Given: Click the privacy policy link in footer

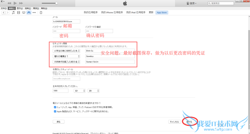Looking at the screenshot, I should (x=98, y=133).
